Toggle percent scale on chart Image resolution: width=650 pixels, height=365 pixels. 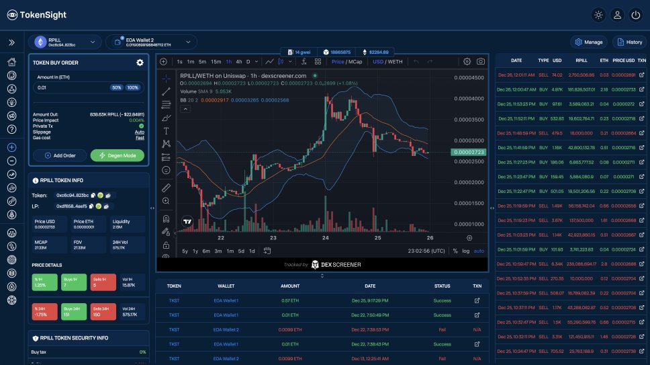pos(455,251)
